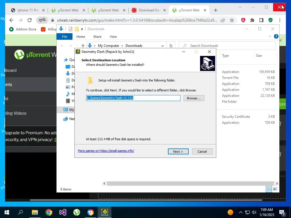291x218 pixels.
Task: Open the browser extensions puzzle icon
Action: (x=252, y=20)
